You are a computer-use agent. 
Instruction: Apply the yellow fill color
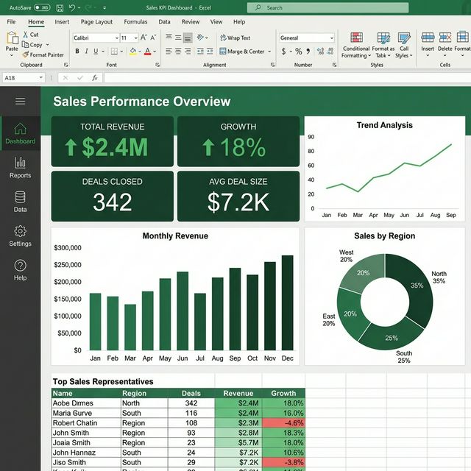(x=132, y=52)
